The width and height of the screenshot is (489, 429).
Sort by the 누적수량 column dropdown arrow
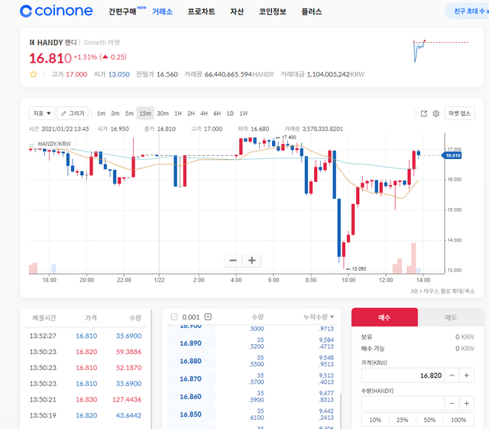click(x=332, y=317)
